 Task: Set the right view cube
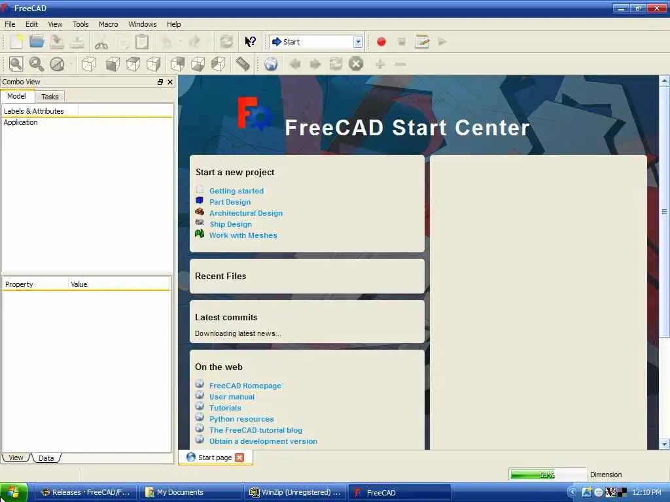pyautogui.click(x=154, y=65)
